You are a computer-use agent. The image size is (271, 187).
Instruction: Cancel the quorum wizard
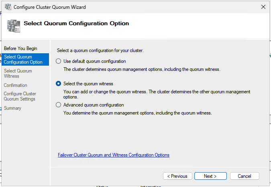click(x=244, y=176)
